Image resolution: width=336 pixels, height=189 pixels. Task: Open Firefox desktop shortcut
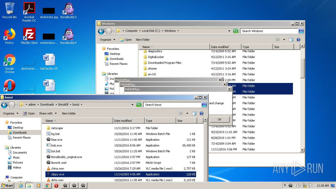tap(9, 36)
